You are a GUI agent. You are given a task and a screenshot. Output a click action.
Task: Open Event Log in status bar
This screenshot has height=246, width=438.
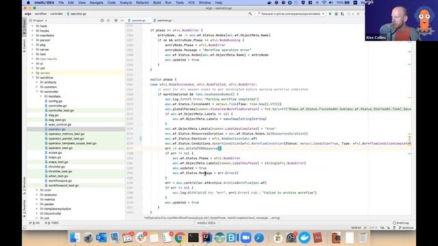tap(401, 223)
